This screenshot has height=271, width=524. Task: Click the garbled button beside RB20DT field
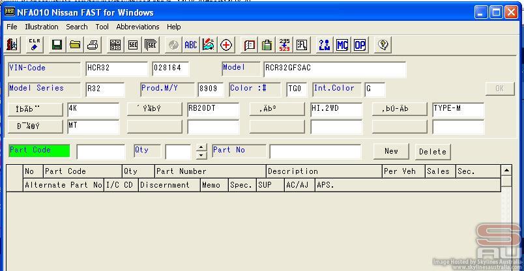tap(154, 109)
